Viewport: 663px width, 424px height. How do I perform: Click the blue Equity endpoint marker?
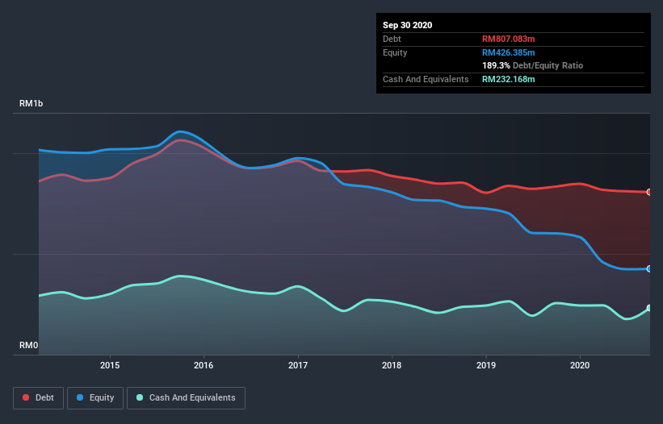click(x=649, y=268)
